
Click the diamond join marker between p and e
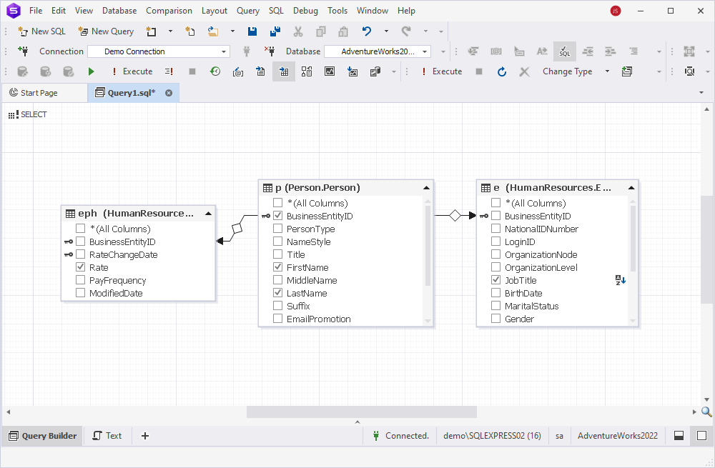(455, 216)
